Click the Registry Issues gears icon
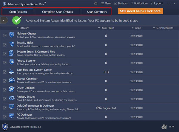 [11, 98]
